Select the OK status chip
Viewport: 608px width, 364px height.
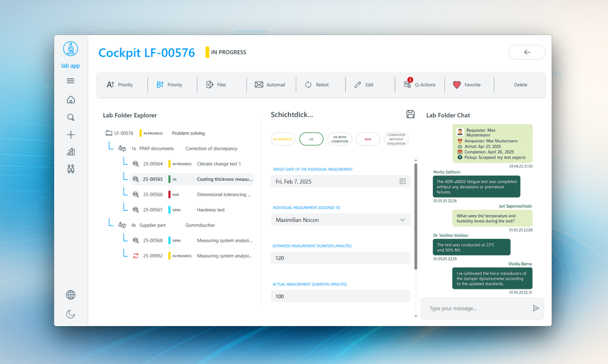[312, 139]
